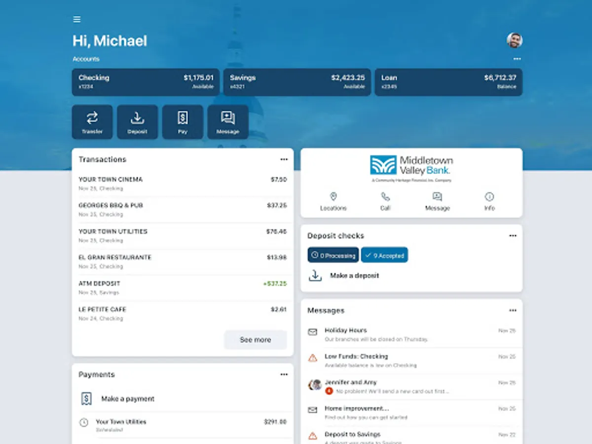Viewport: 592px width, 444px height.
Task: Open the Deposit to Savings alert
Action: [x=411, y=436]
